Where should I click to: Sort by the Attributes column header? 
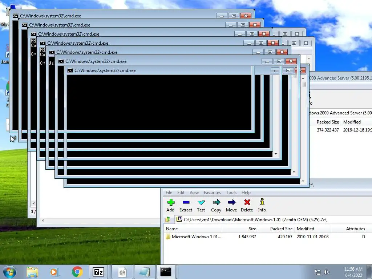point(349,229)
